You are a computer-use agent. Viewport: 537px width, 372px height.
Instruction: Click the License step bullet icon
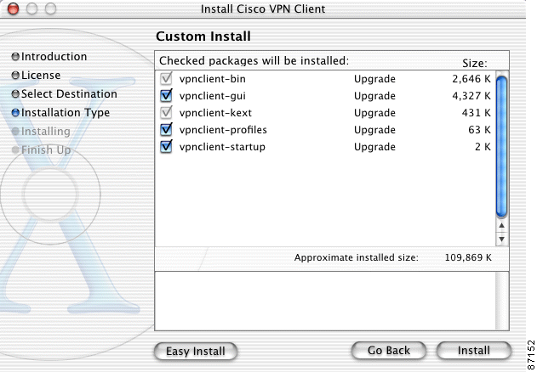pos(15,76)
